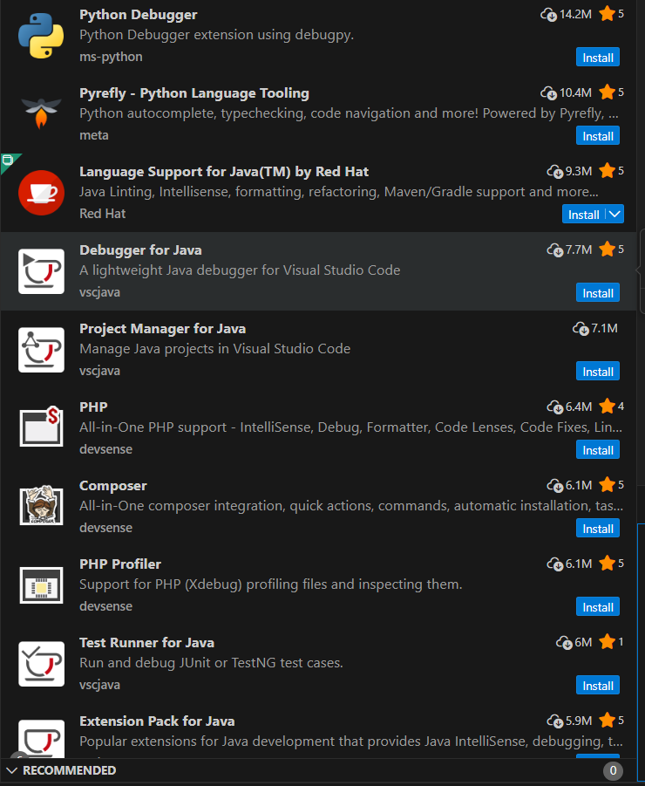Click the PHP devsense extension icon
The image size is (645, 786).
pyautogui.click(x=41, y=427)
